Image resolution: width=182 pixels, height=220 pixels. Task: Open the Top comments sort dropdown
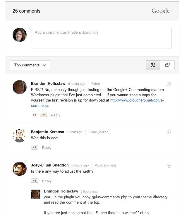point(30,65)
